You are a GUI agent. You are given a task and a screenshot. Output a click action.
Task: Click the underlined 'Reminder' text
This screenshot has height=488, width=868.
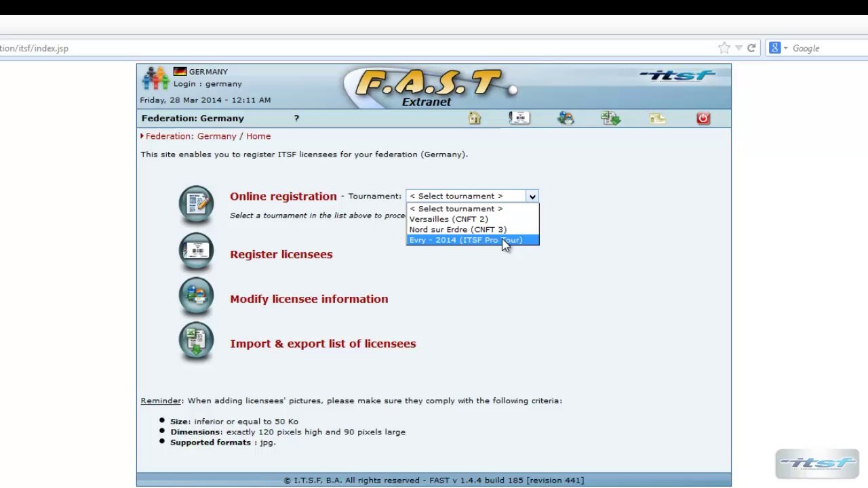coord(161,401)
